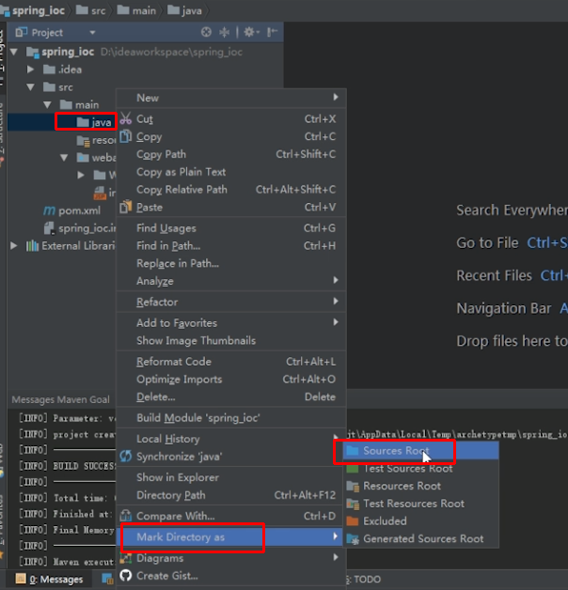The height and width of the screenshot is (590, 568).
Task: Click spring_ioc breadcrumb in navigation bar
Action: [x=33, y=10]
